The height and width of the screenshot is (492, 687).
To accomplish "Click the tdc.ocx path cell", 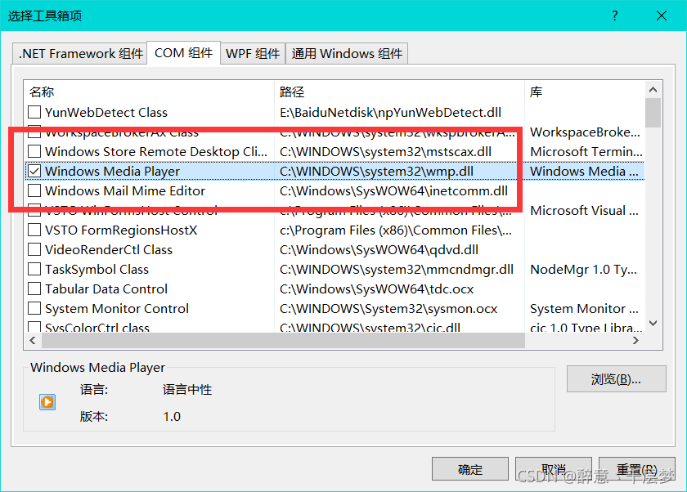I will pos(377,289).
